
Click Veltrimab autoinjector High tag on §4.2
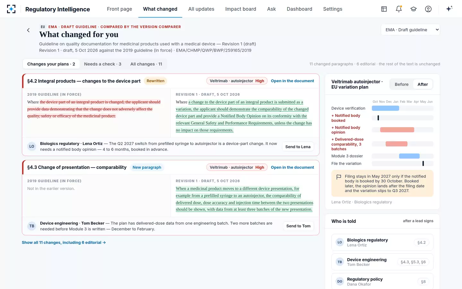(237, 81)
